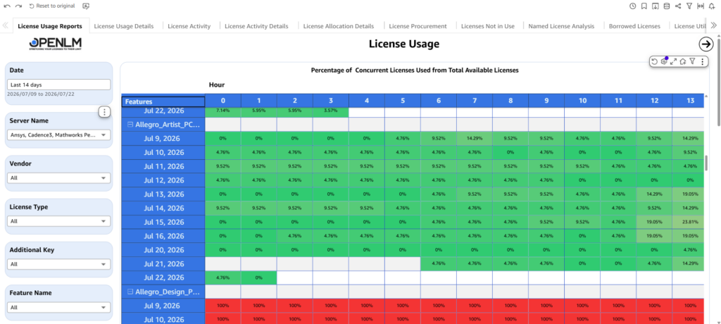Open the Server Name dropdown
The width and height of the screenshot is (721, 324).
point(58,135)
